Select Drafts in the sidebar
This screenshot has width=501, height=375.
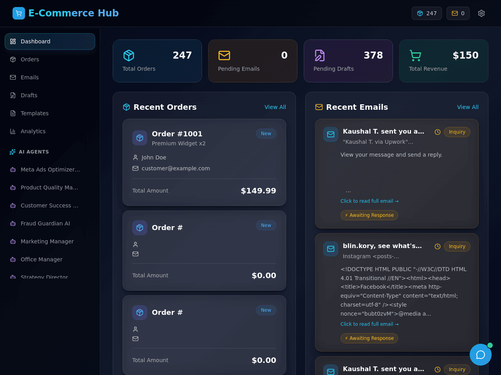[x=50, y=95]
